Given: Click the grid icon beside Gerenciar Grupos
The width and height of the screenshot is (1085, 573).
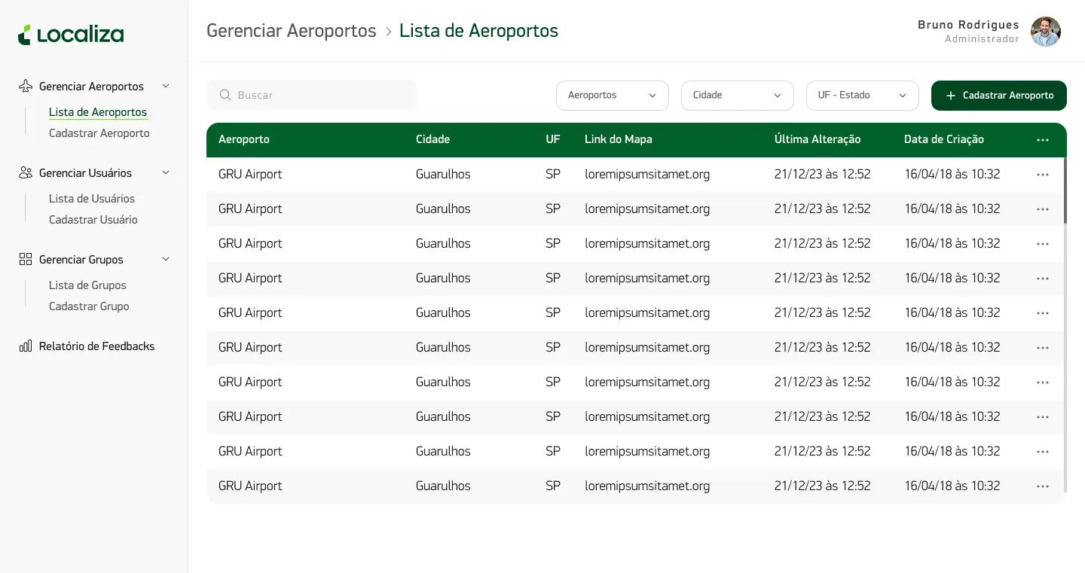Looking at the screenshot, I should pyautogui.click(x=26, y=259).
